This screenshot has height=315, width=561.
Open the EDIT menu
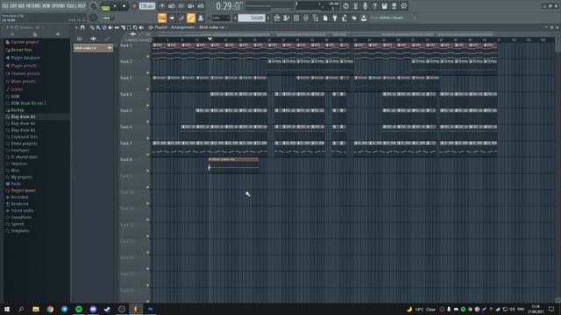click(13, 6)
